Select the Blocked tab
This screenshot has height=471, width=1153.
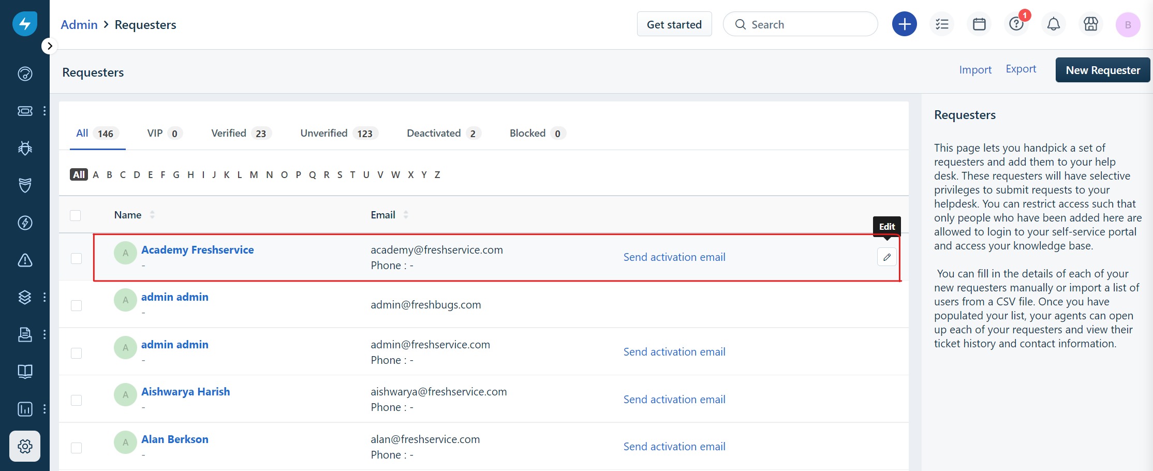pos(537,134)
